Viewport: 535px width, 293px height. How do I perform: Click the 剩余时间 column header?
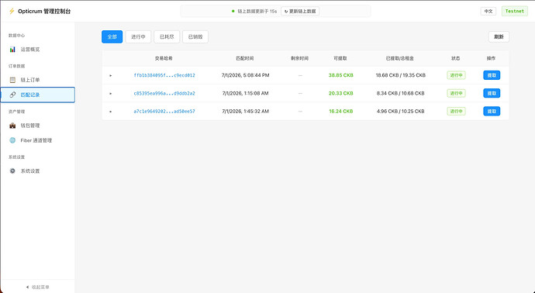(x=299, y=58)
